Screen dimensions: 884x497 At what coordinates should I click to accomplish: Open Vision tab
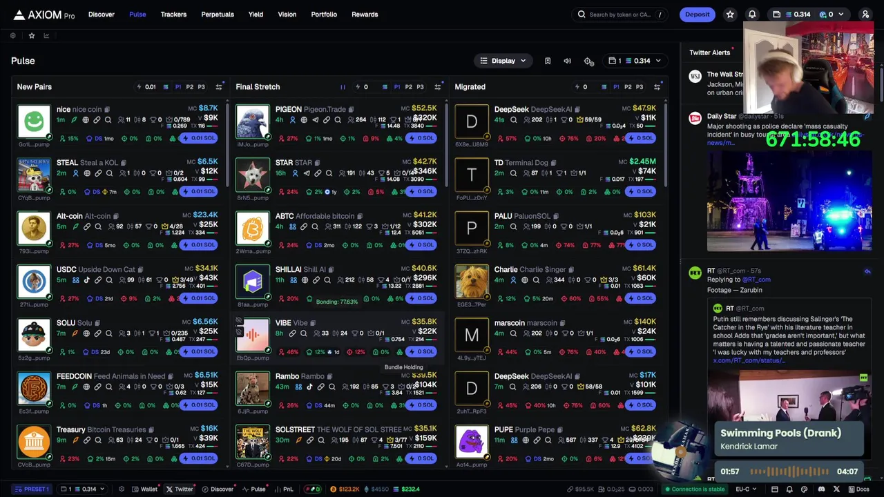(287, 14)
